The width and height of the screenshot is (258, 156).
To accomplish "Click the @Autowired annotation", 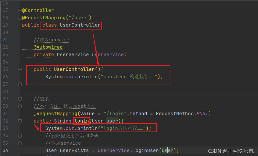I will click(x=48, y=47).
